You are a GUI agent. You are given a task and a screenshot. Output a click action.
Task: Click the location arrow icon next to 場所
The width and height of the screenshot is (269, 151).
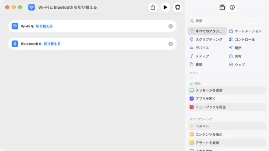pyautogui.click(x=231, y=48)
